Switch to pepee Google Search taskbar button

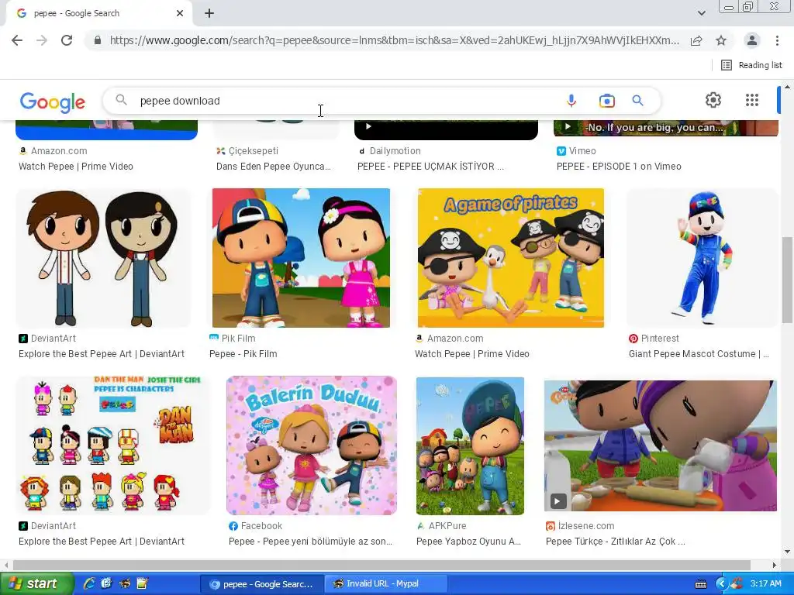(x=262, y=584)
